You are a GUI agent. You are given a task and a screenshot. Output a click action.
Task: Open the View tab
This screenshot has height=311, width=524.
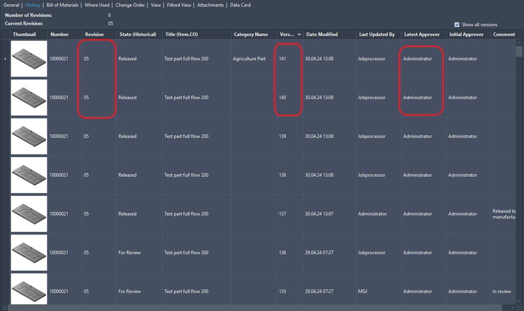155,5
